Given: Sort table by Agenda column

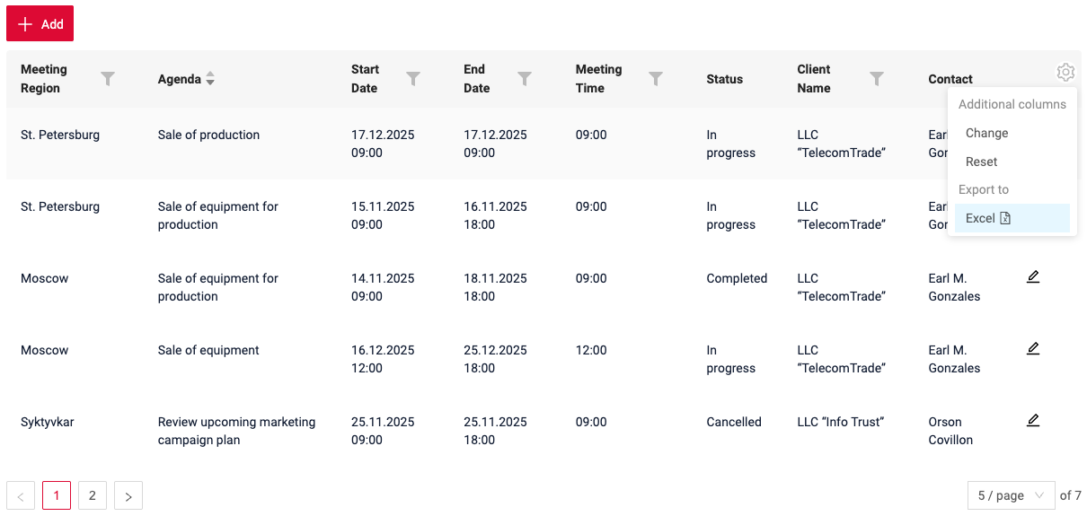Looking at the screenshot, I should 210,79.
